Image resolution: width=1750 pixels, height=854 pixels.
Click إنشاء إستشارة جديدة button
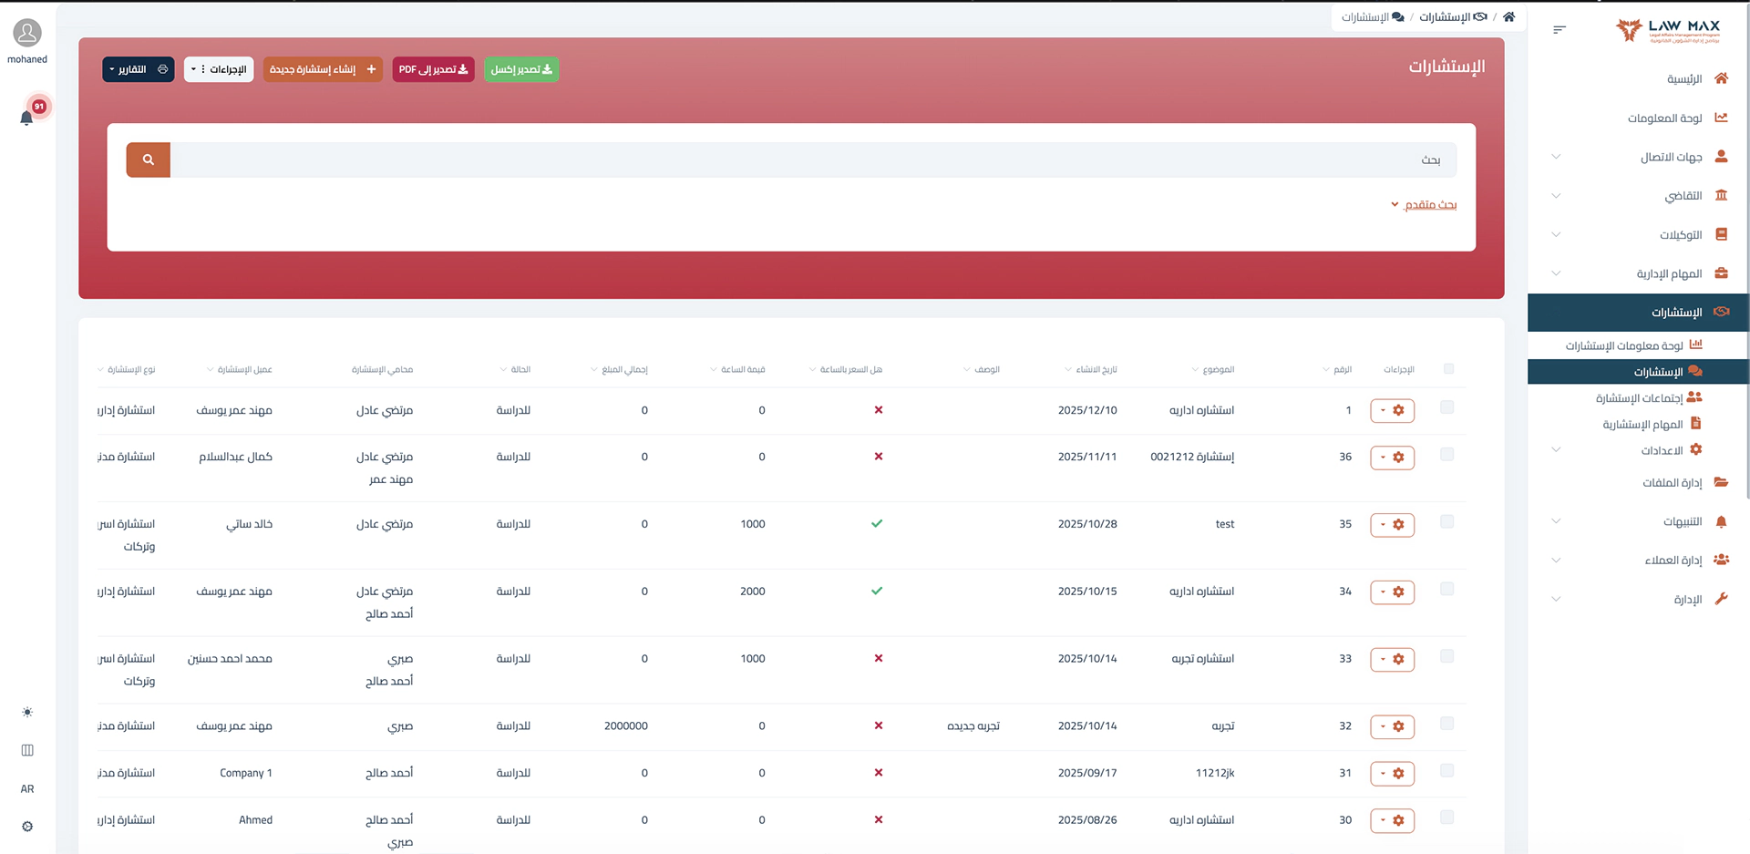point(323,69)
